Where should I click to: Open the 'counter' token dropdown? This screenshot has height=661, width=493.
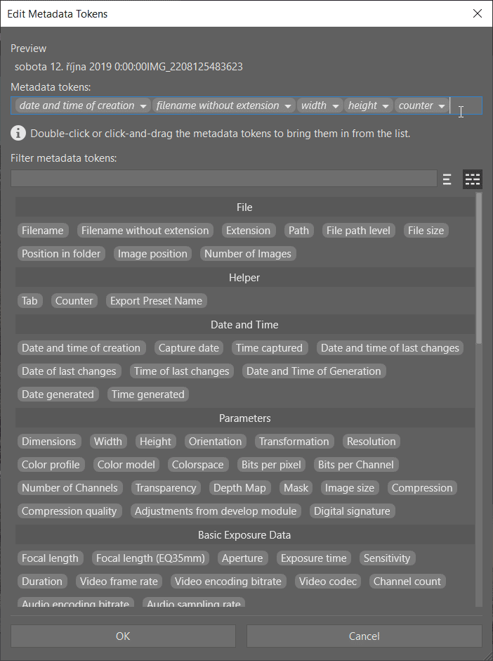coord(443,104)
